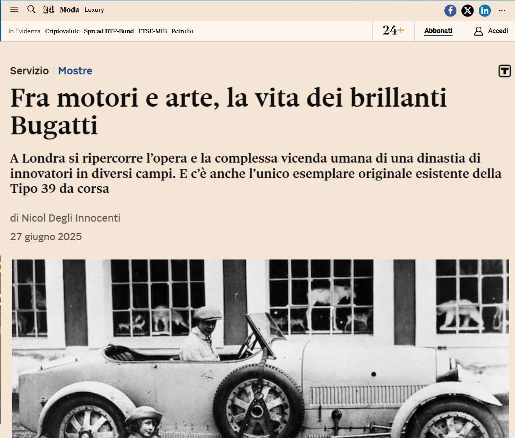This screenshot has width=515, height=438.
Task: Open Petrolio topic link
Action: click(x=182, y=31)
